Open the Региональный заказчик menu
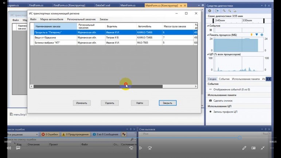This screenshot has height=158, width=281. point(81,19)
